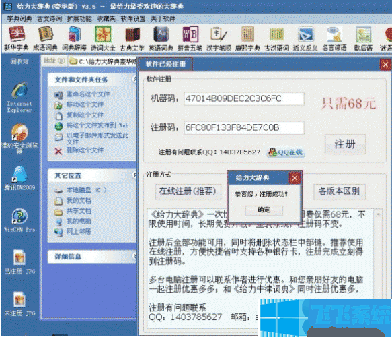Open the 康熙字典 tool
Viewport: 392px width, 337px height.
click(247, 38)
